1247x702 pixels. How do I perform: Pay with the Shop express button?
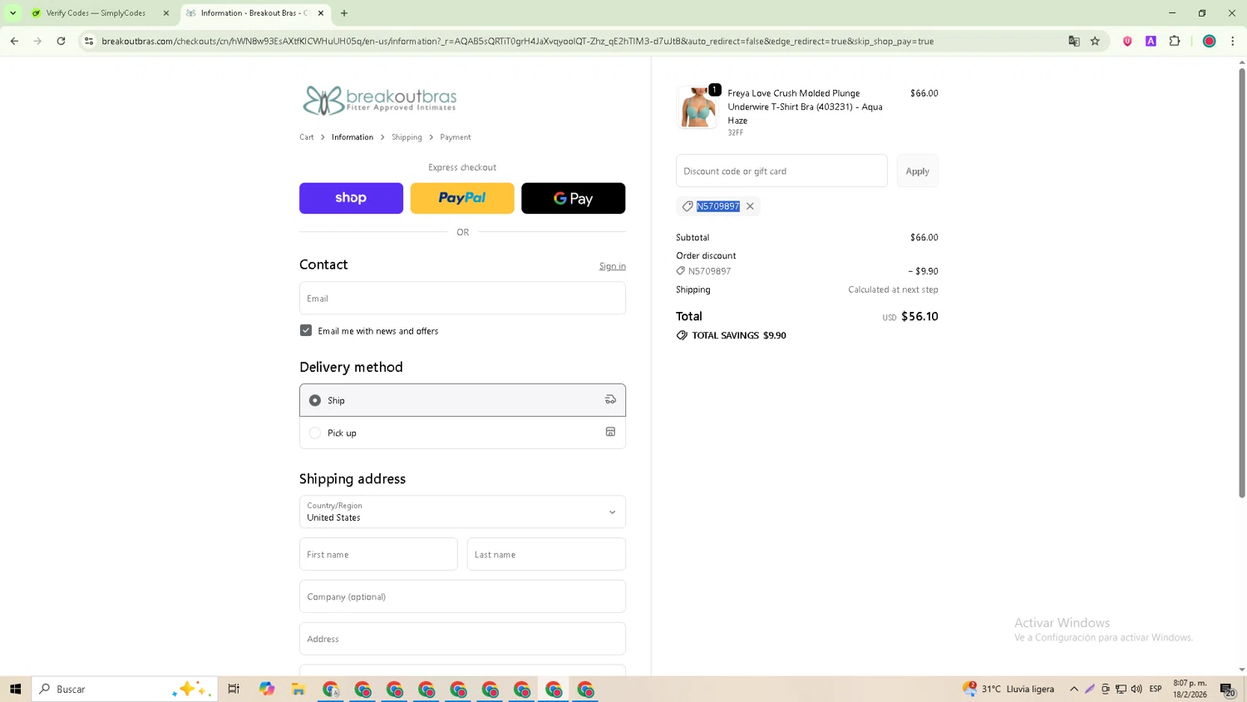(x=351, y=198)
